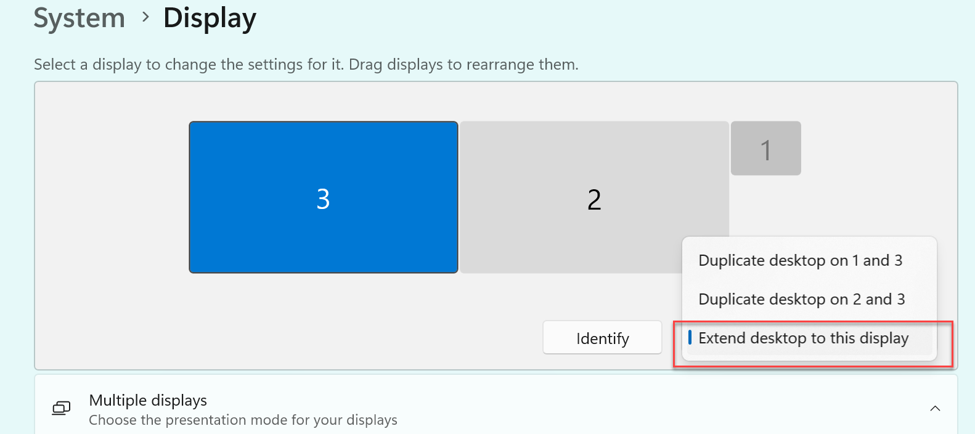Click "Choose the presentation mode" subtitle text

pyautogui.click(x=243, y=420)
